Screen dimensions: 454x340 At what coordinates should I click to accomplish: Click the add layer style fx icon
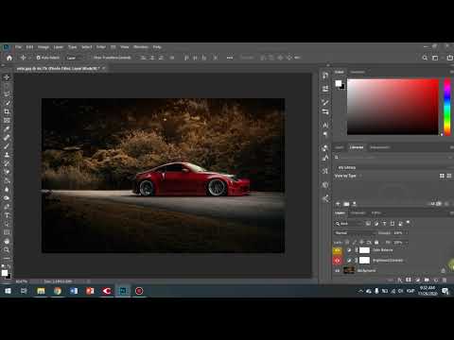pyautogui.click(x=400, y=280)
